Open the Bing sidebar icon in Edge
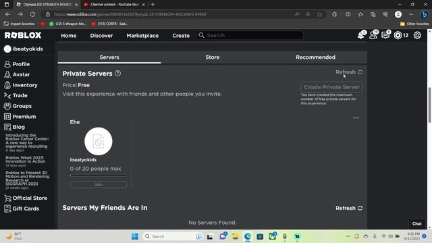The width and height of the screenshot is (432, 243). pyautogui.click(x=425, y=14)
